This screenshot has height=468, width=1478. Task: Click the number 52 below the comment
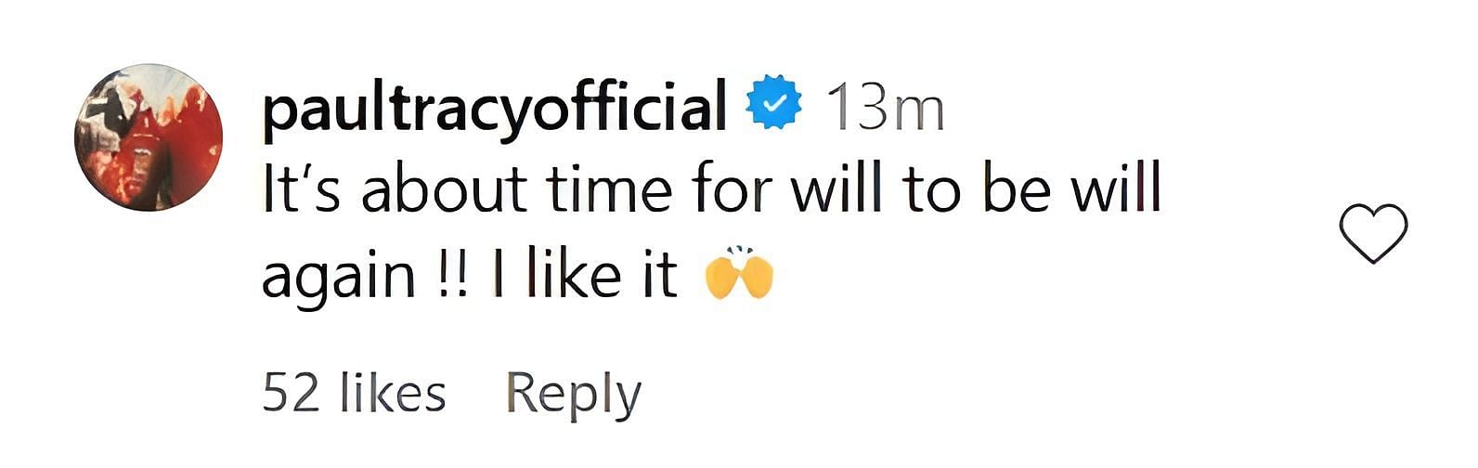292,394
